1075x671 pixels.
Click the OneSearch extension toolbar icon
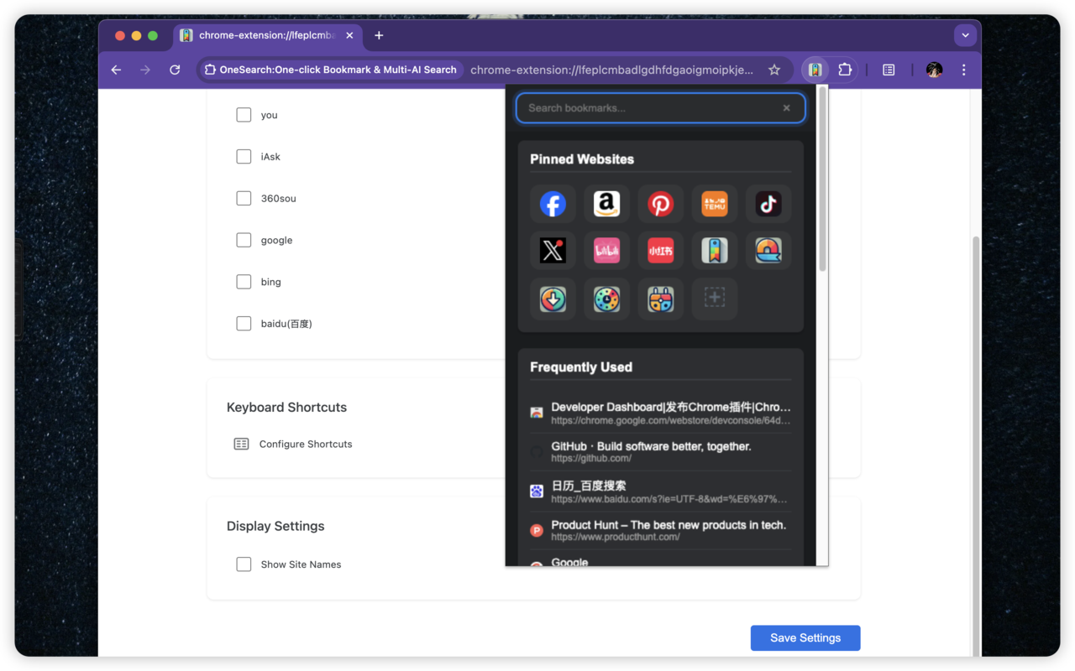815,70
